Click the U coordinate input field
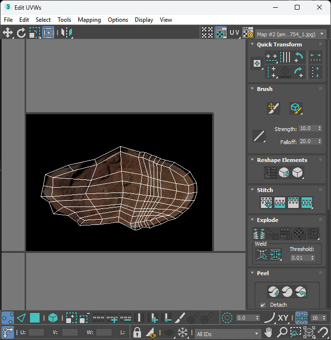Screen dimensions: 331x340 pyautogui.click(x=36, y=333)
